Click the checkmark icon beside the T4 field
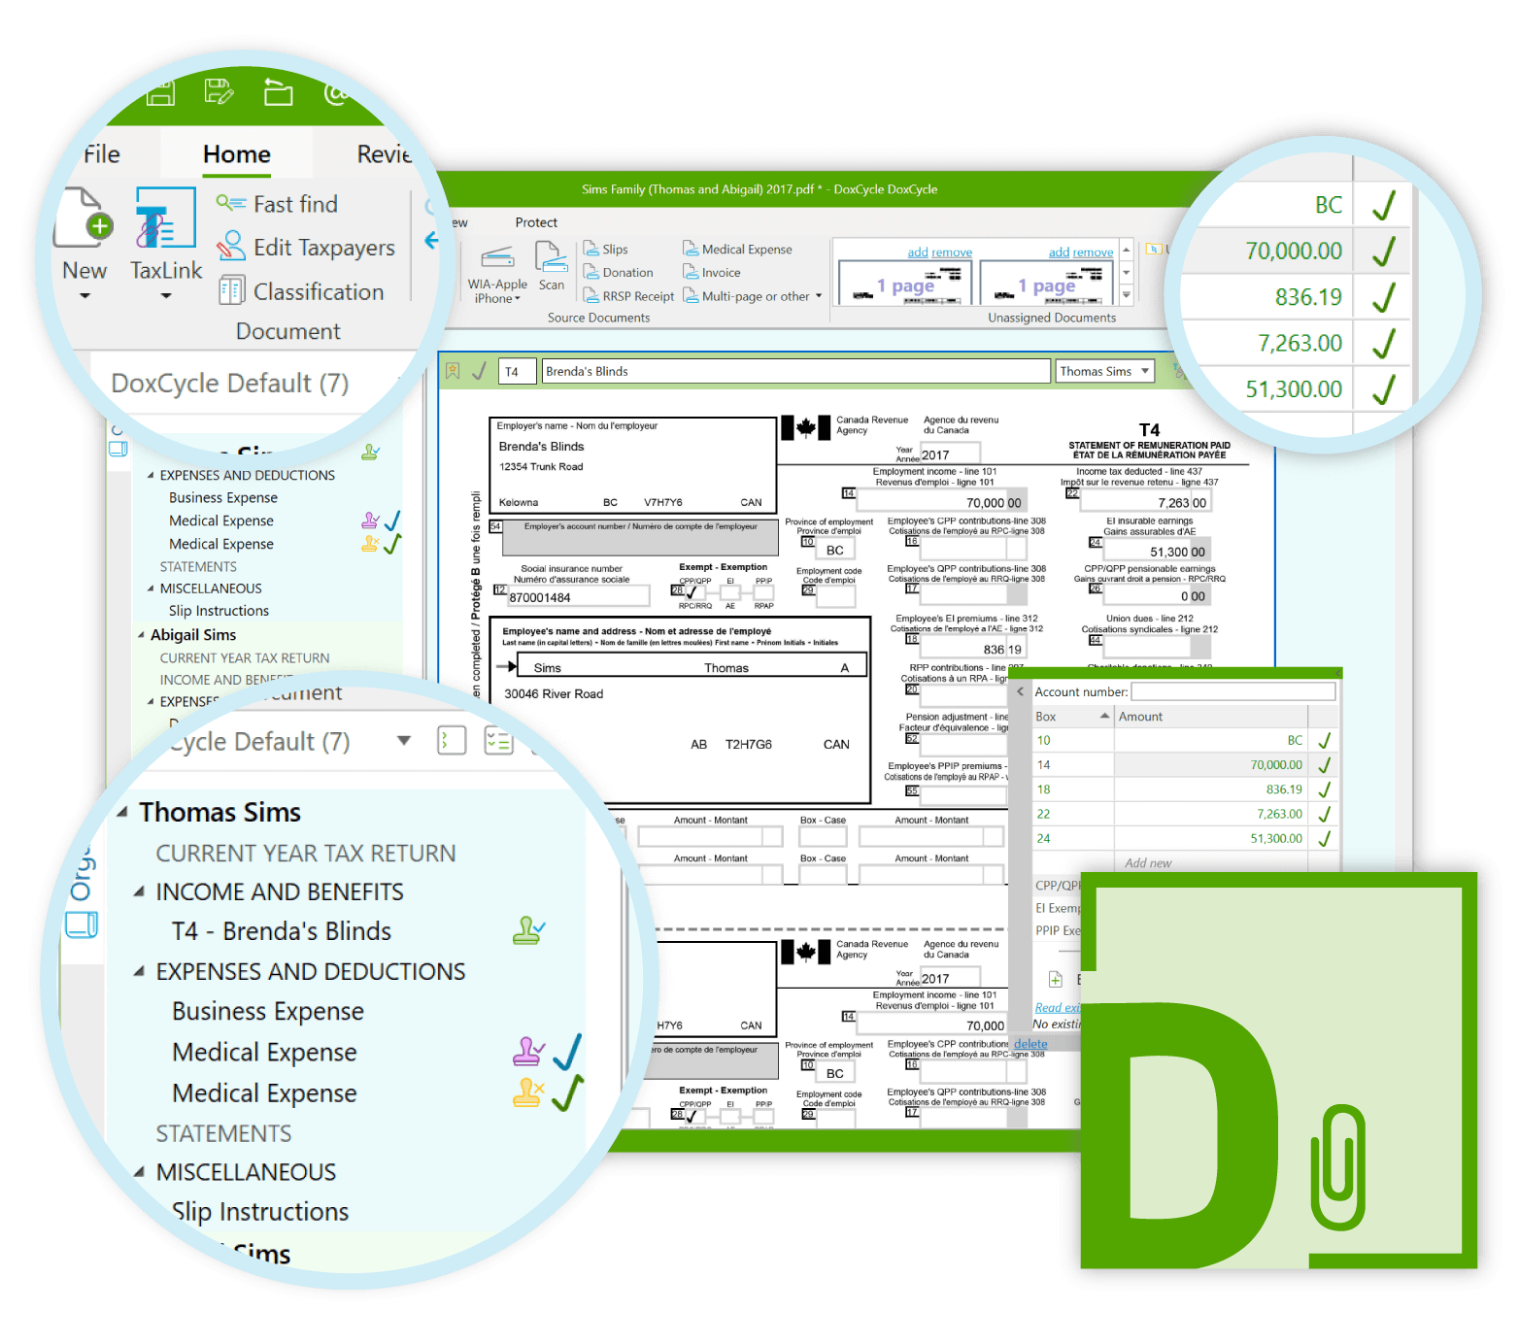1519x1344 pixels. pyautogui.click(x=479, y=371)
